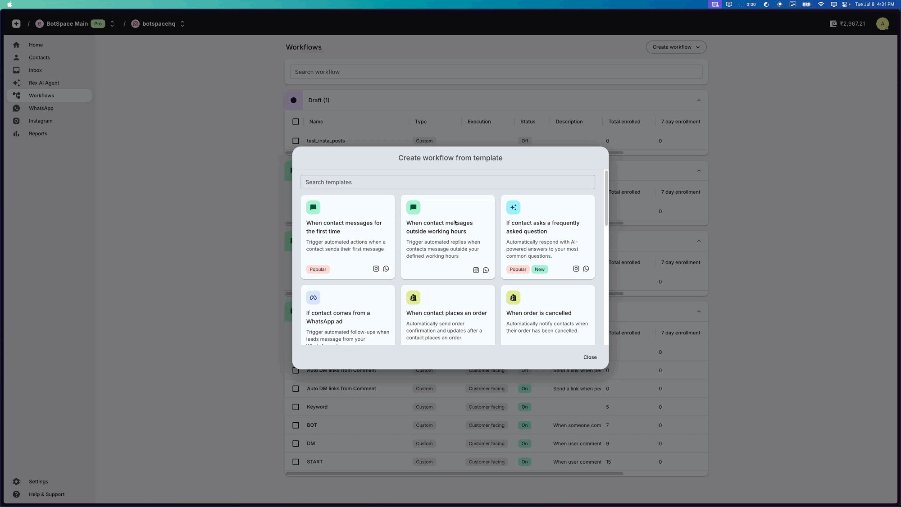Focus the Search templates field
The width and height of the screenshot is (901, 507).
448,182
